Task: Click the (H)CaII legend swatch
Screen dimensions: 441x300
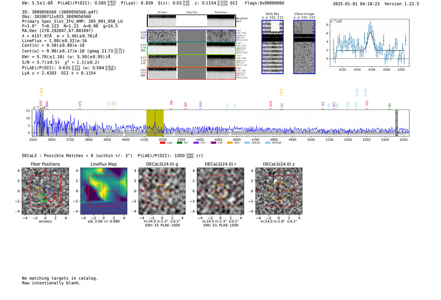Action: coord(268,143)
